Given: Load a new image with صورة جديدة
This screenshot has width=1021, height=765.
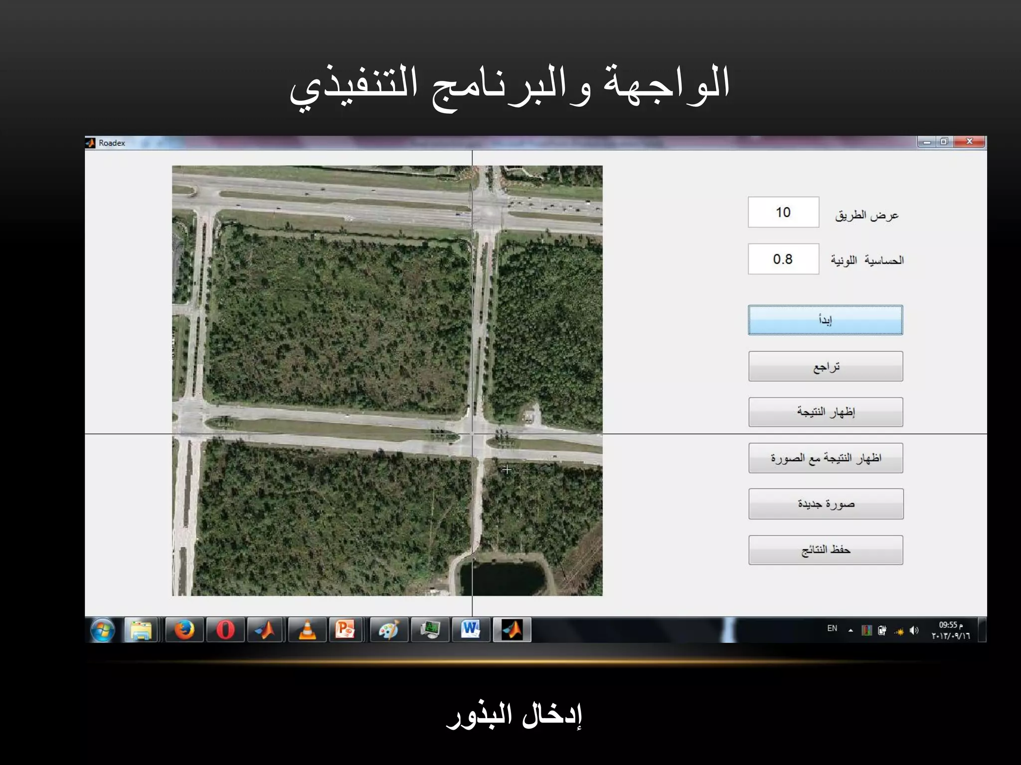Looking at the screenshot, I should [x=825, y=504].
